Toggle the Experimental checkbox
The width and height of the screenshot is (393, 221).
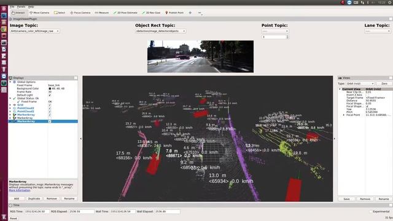(372, 211)
